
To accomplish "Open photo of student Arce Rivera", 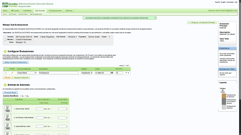I will tap(8, 117).
